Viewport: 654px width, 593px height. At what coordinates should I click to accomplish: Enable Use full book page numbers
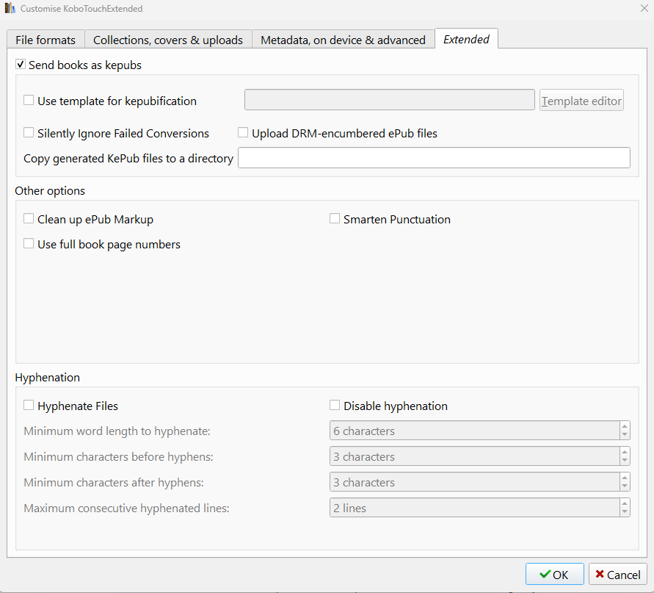[x=29, y=244]
